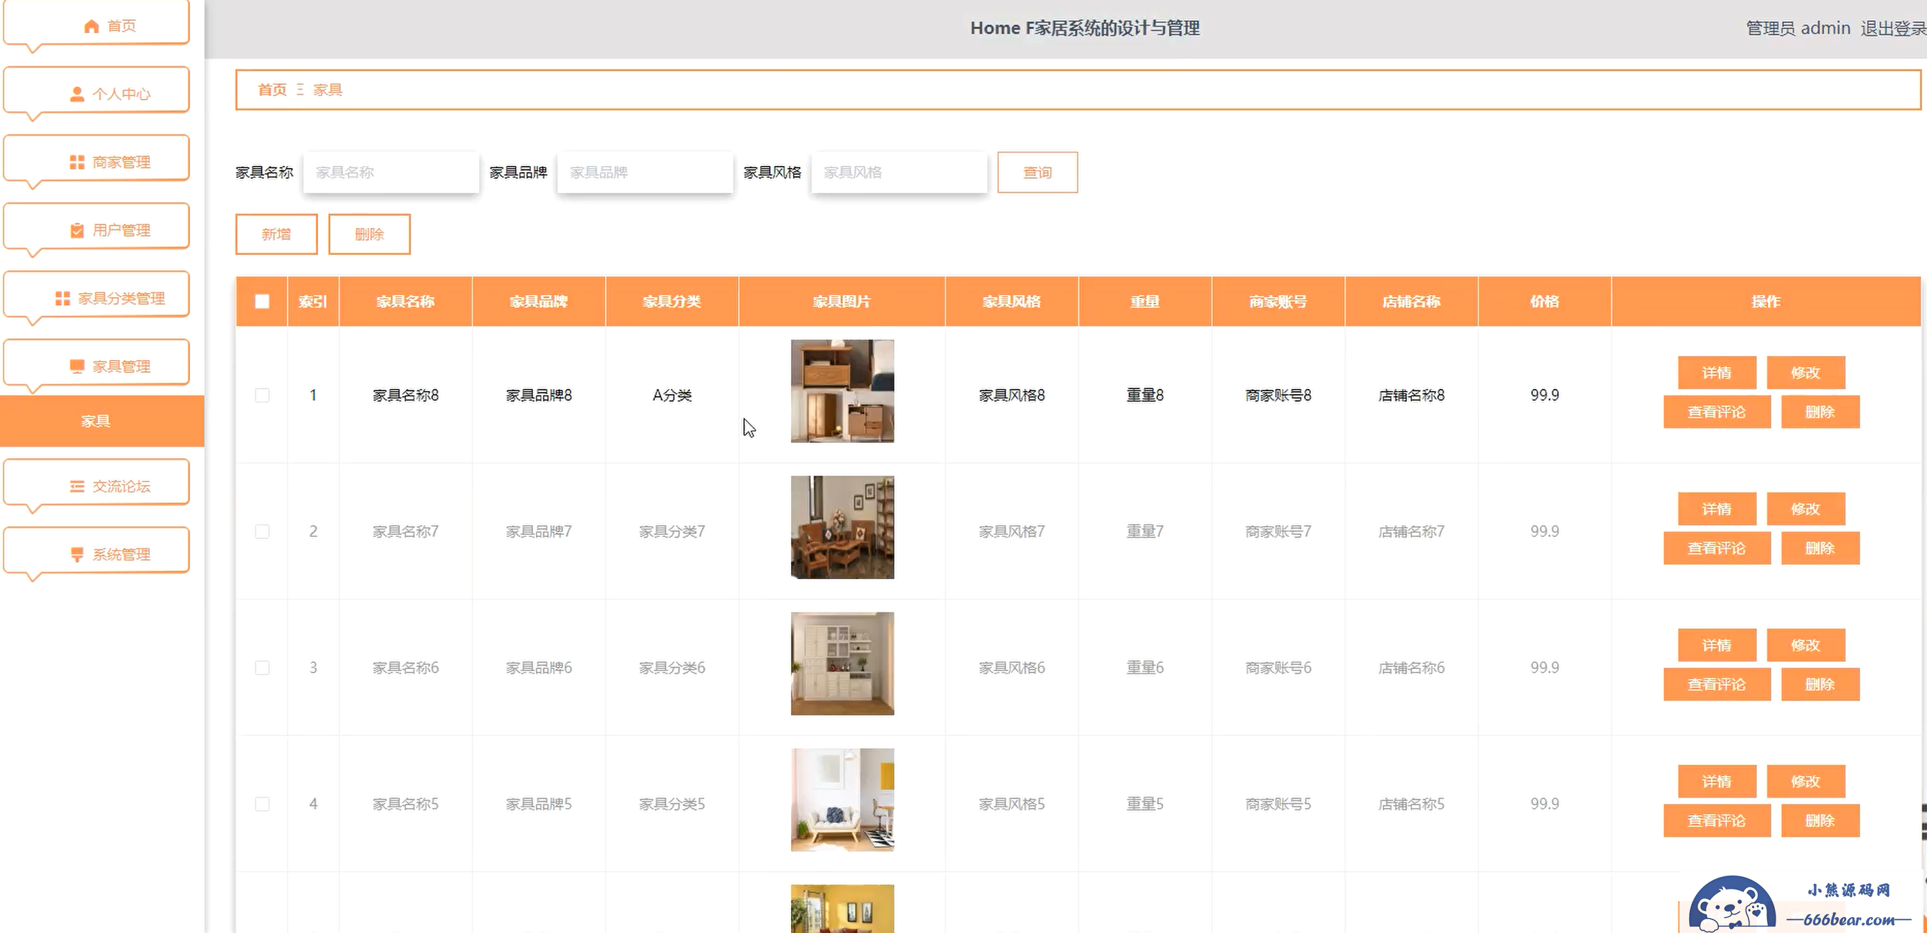This screenshot has height=933, width=1927.
Task: Click the 店铺名称8 cell
Action: pyautogui.click(x=1412, y=395)
